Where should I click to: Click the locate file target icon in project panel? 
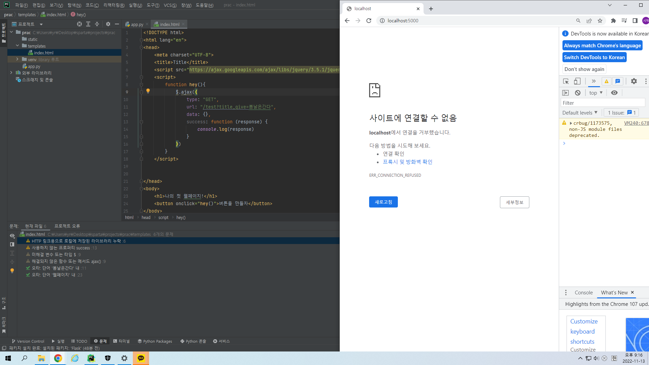click(x=79, y=24)
